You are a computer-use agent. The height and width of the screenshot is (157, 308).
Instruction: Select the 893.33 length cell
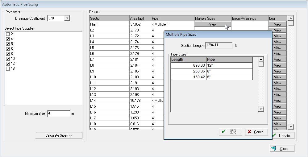[x=188, y=65]
